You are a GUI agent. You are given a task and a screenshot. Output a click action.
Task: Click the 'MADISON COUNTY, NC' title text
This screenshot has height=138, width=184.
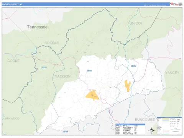pos(12,4)
